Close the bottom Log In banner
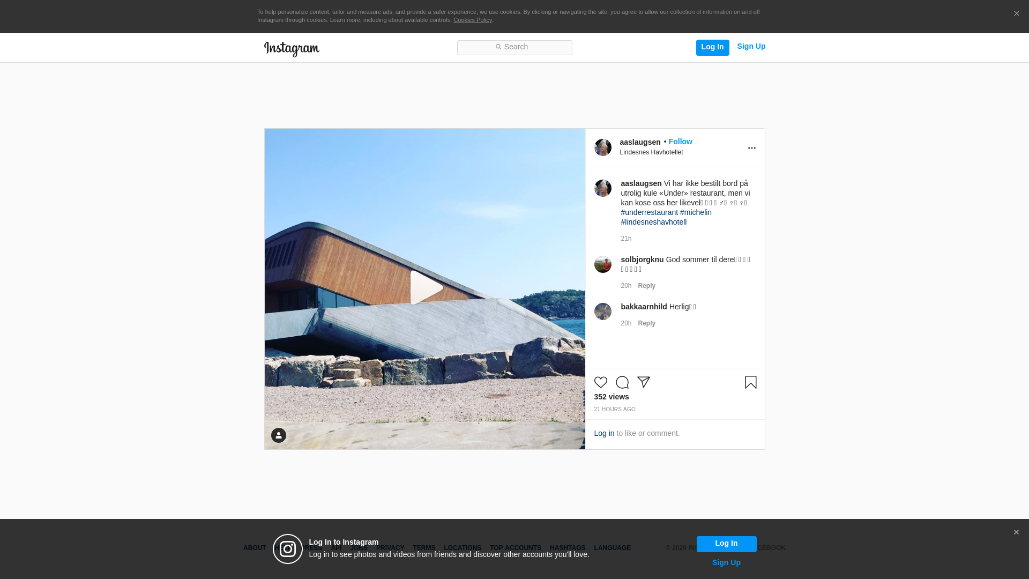The width and height of the screenshot is (1029, 579). [x=1016, y=532]
